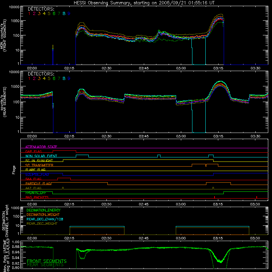The width and height of the screenshot is (272, 272).
Task: Click 02:00 time label under flags plot
Action: click(32, 204)
